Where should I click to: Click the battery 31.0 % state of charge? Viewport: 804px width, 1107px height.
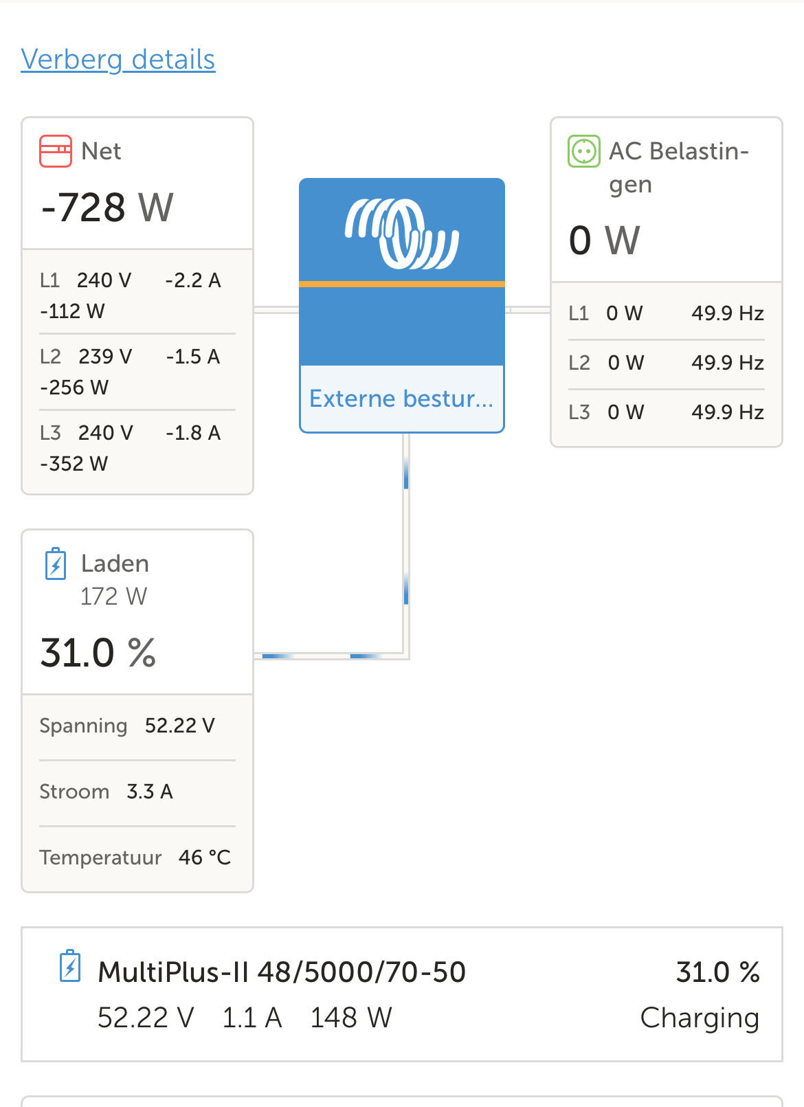click(98, 653)
